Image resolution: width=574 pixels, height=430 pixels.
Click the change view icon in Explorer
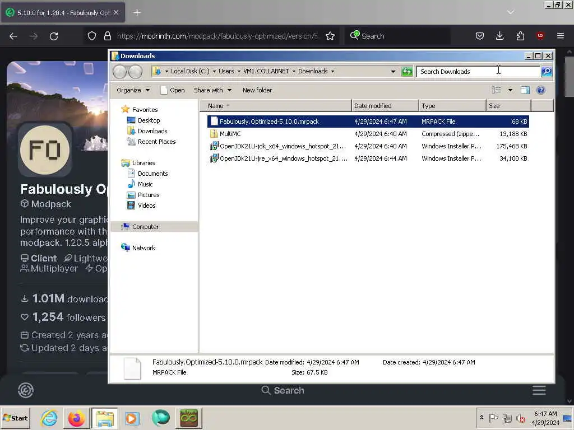click(497, 90)
